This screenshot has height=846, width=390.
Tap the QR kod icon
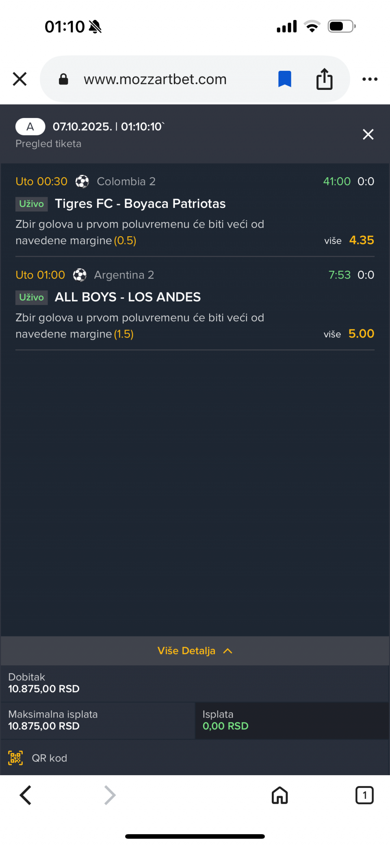click(x=15, y=758)
